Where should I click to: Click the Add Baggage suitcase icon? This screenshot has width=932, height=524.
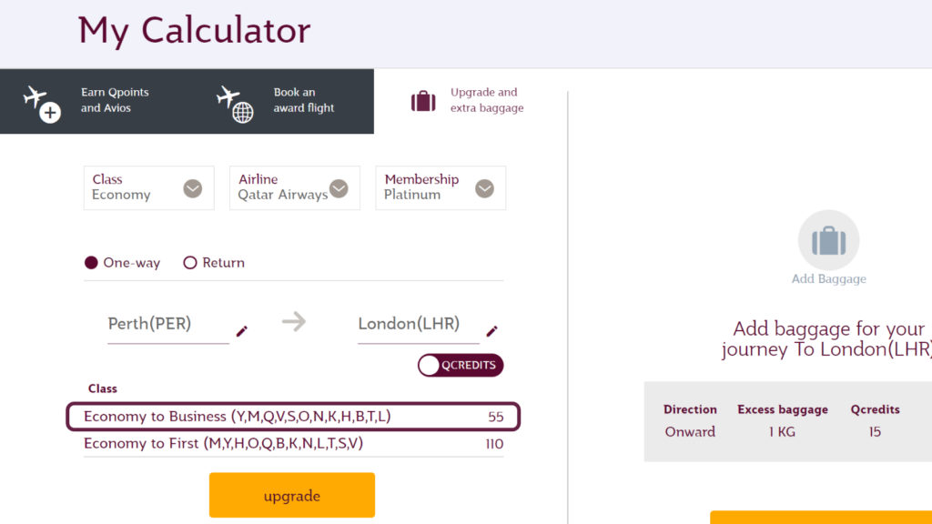coord(829,241)
